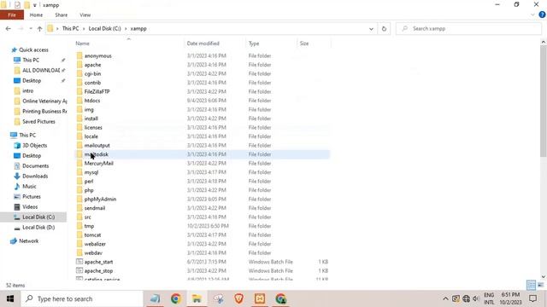The height and width of the screenshot is (307, 547).
Task: Open 3D Objects in the sidebar
Action: point(34,146)
